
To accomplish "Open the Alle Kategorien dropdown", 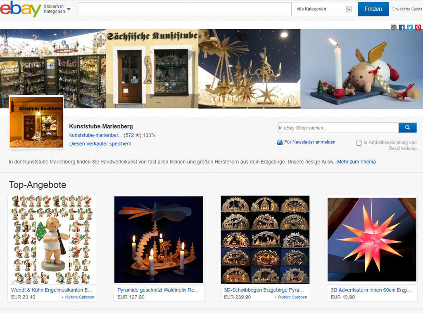I will point(324,9).
